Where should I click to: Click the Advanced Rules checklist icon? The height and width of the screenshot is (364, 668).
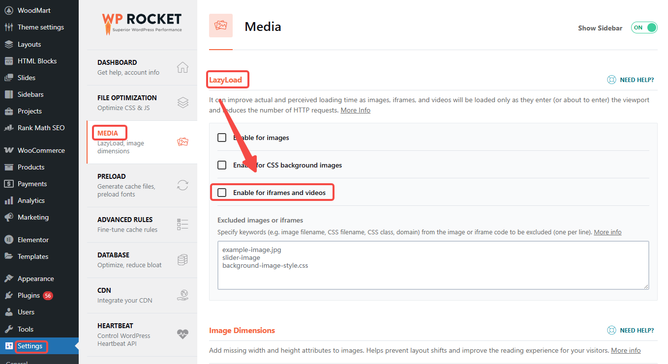(182, 224)
